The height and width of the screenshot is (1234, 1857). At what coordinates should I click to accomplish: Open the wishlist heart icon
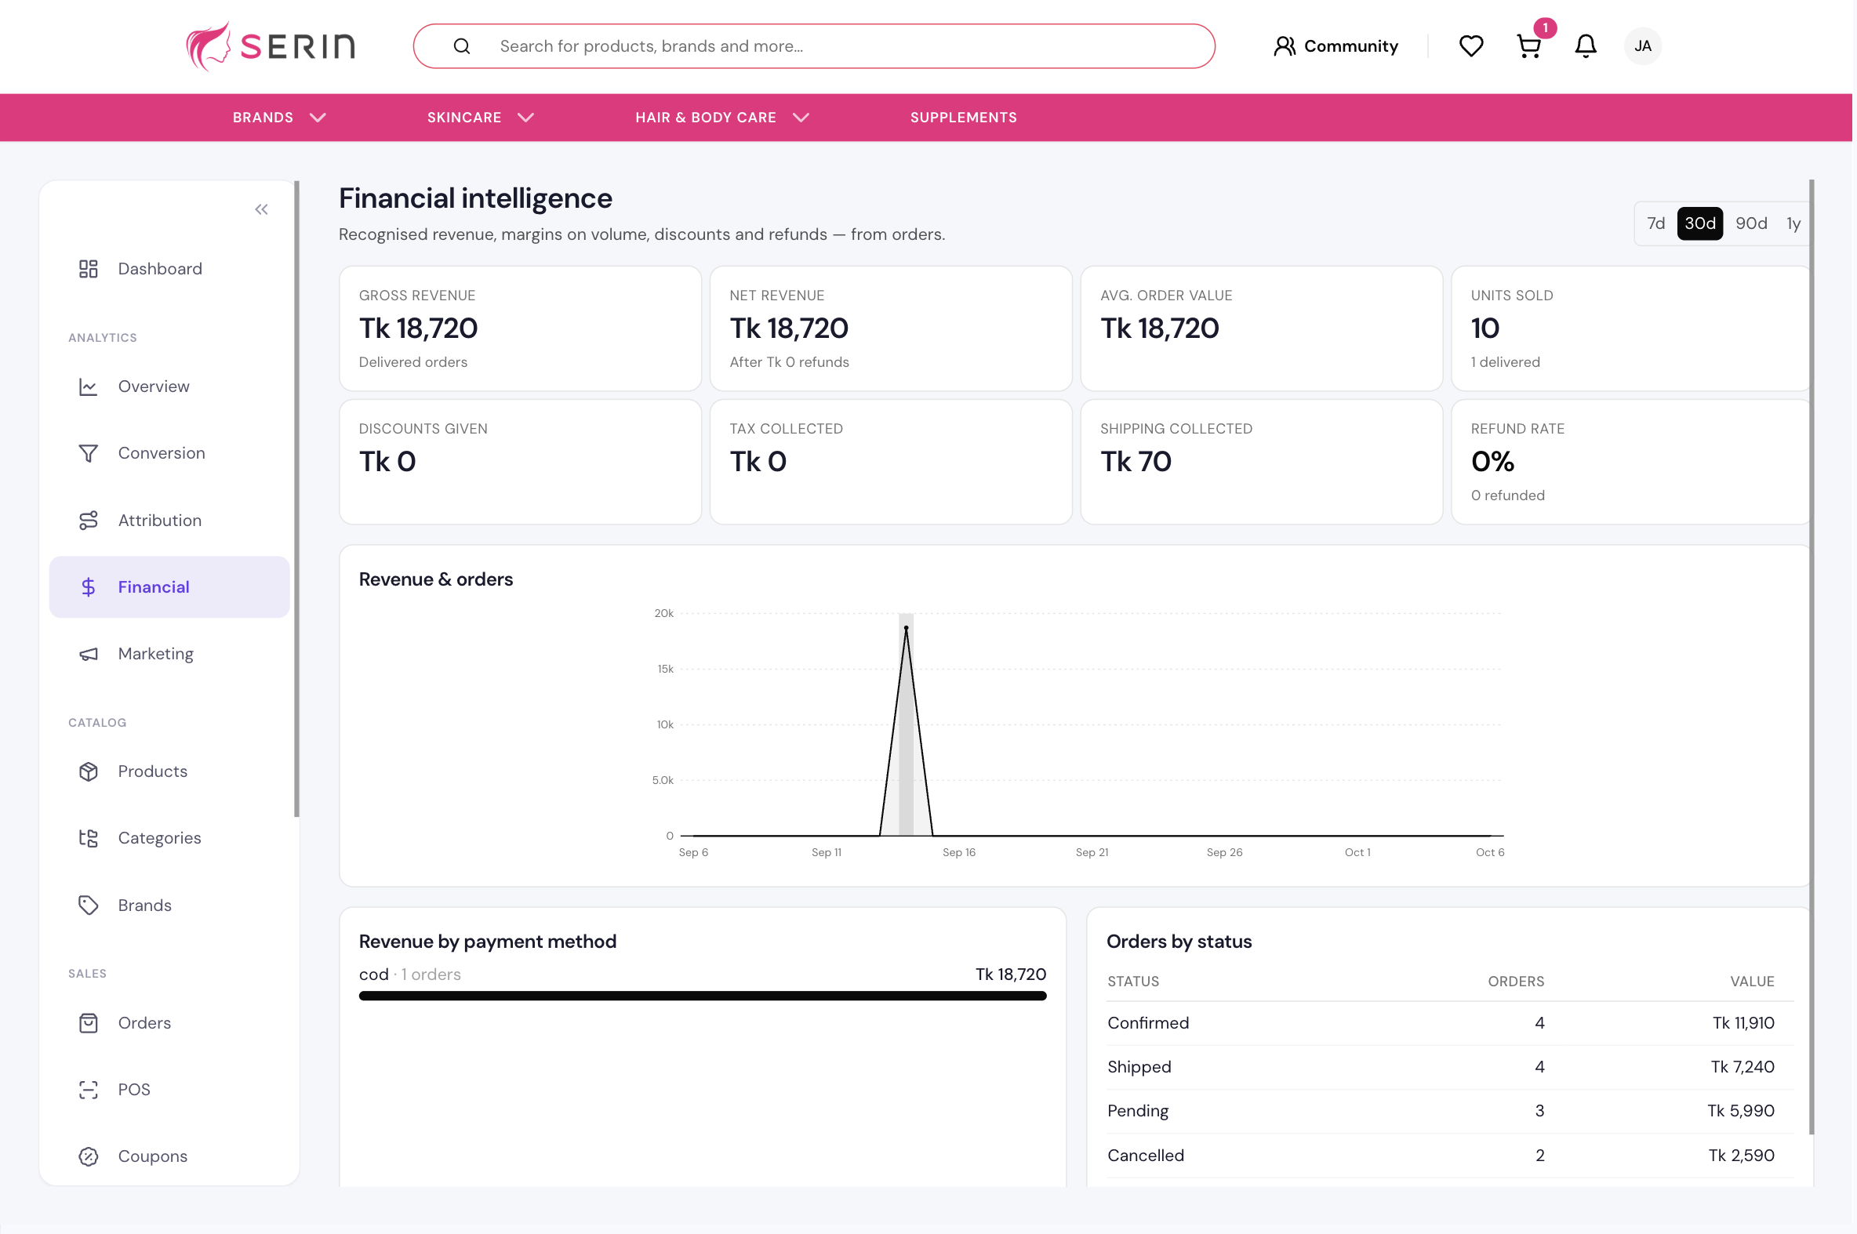click(1470, 46)
